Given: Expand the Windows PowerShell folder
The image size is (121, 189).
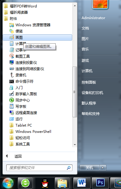Looking at the screenshot, I should 38,131.
